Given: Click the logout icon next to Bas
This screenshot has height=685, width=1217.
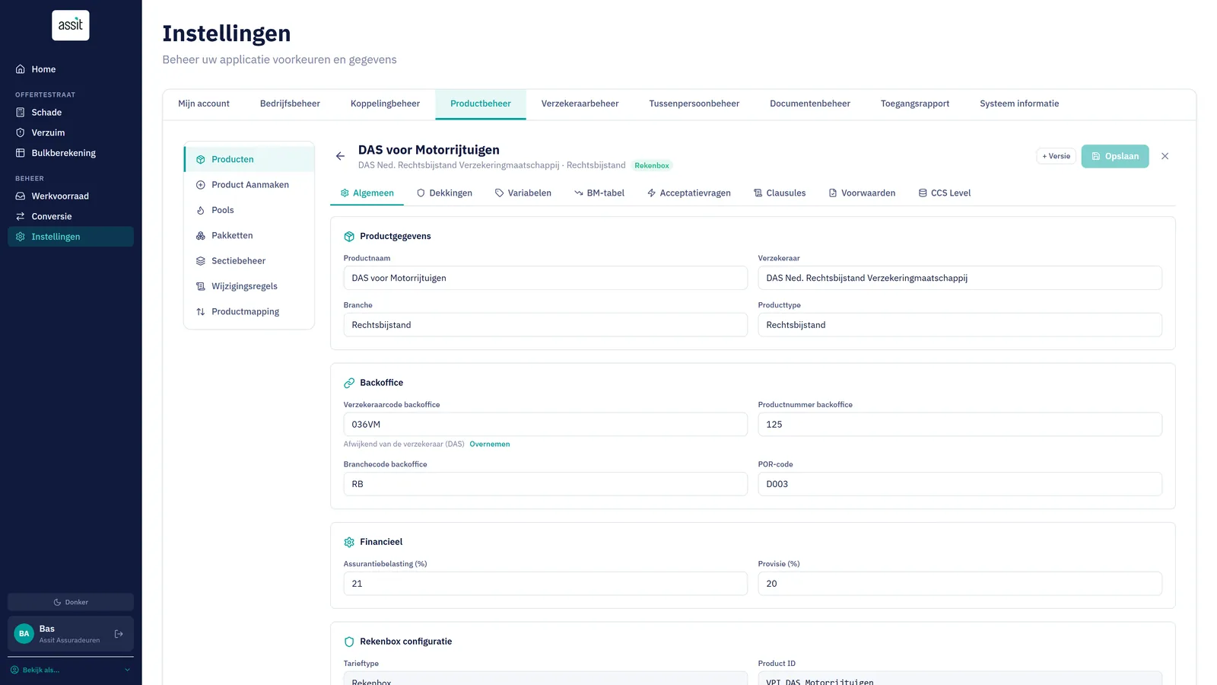Looking at the screenshot, I should (x=119, y=634).
